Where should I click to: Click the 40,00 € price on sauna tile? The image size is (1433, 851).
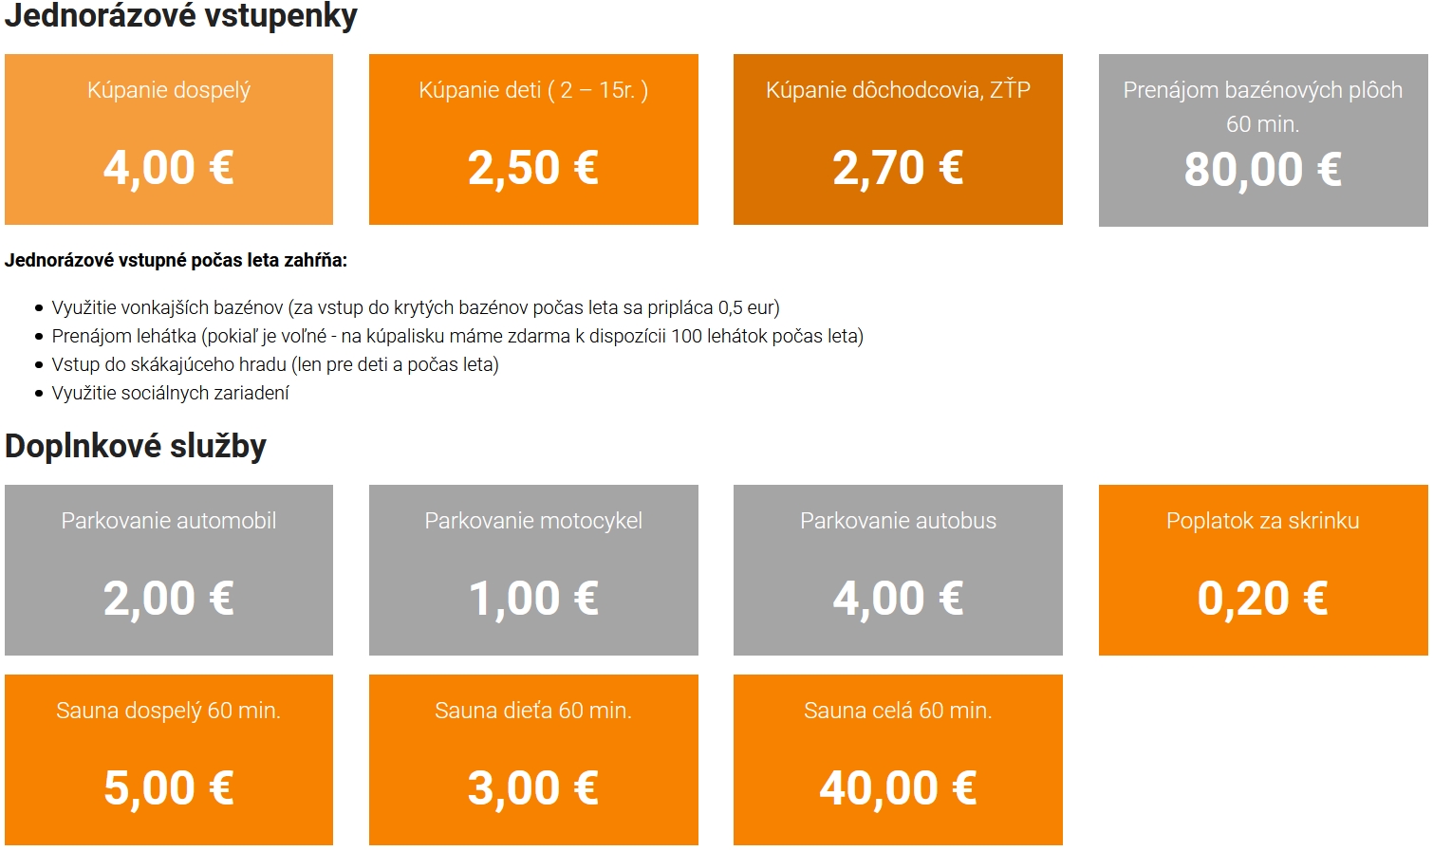point(898,787)
